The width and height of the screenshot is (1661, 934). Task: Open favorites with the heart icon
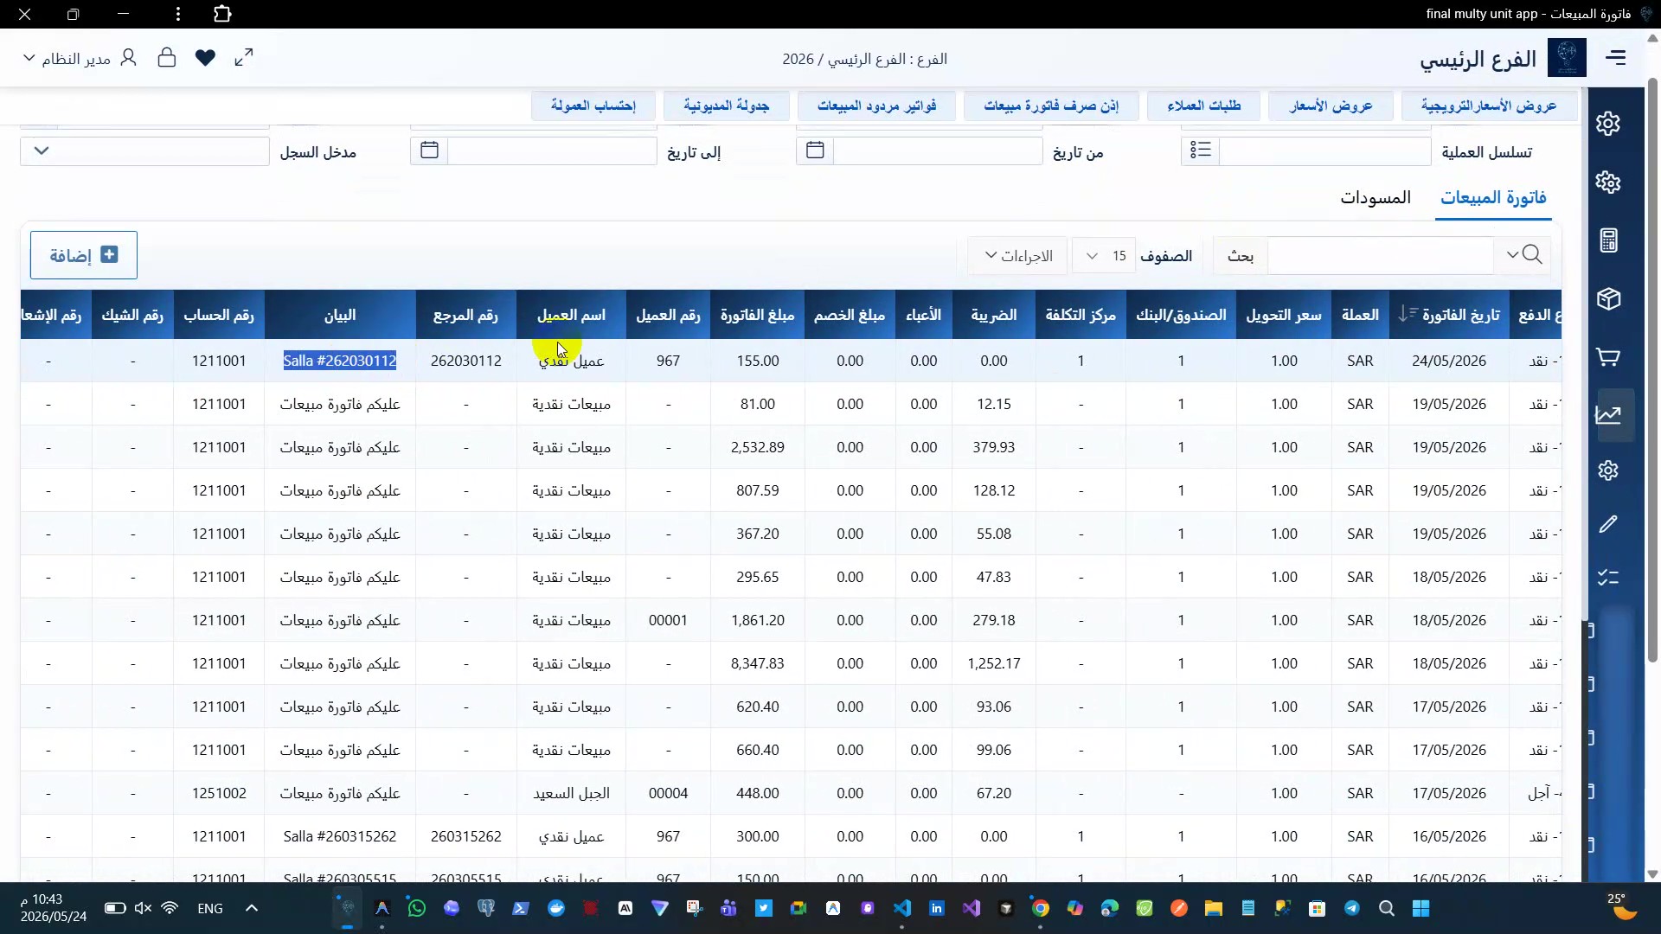205,58
